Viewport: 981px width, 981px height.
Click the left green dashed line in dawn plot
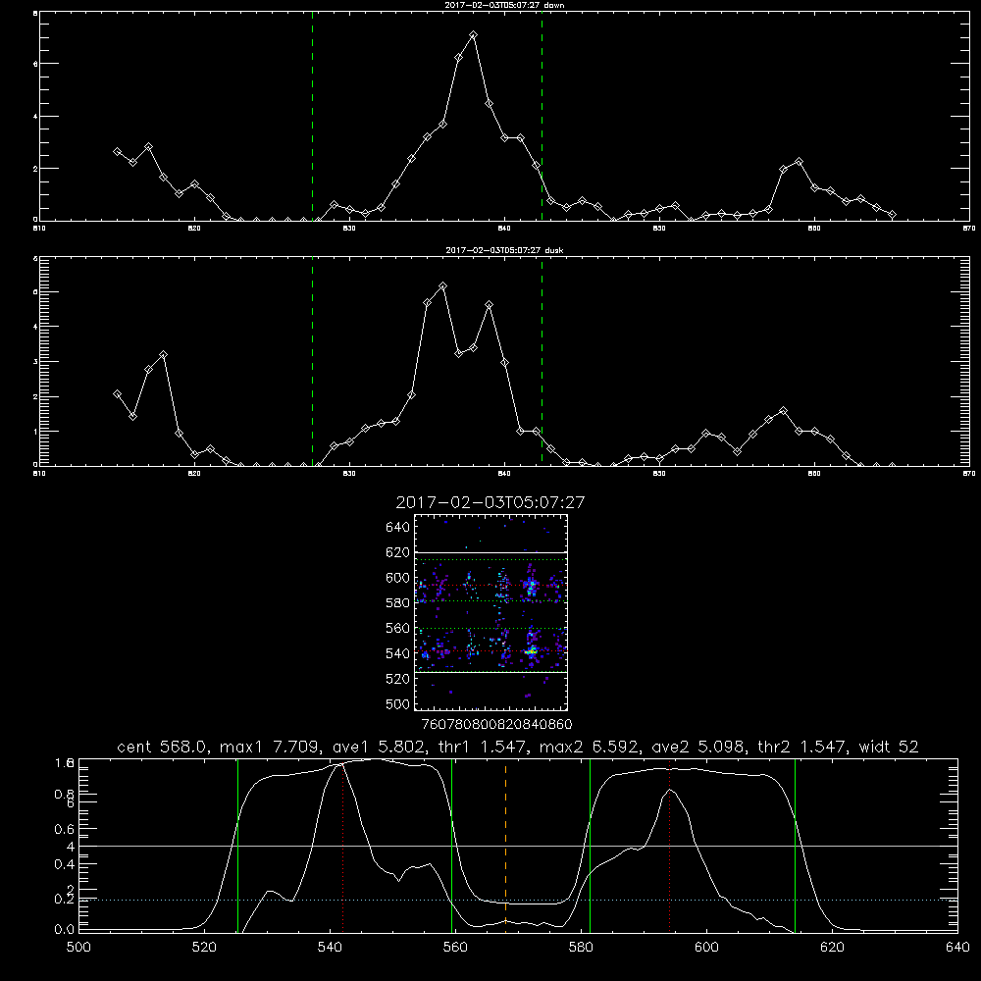312,117
